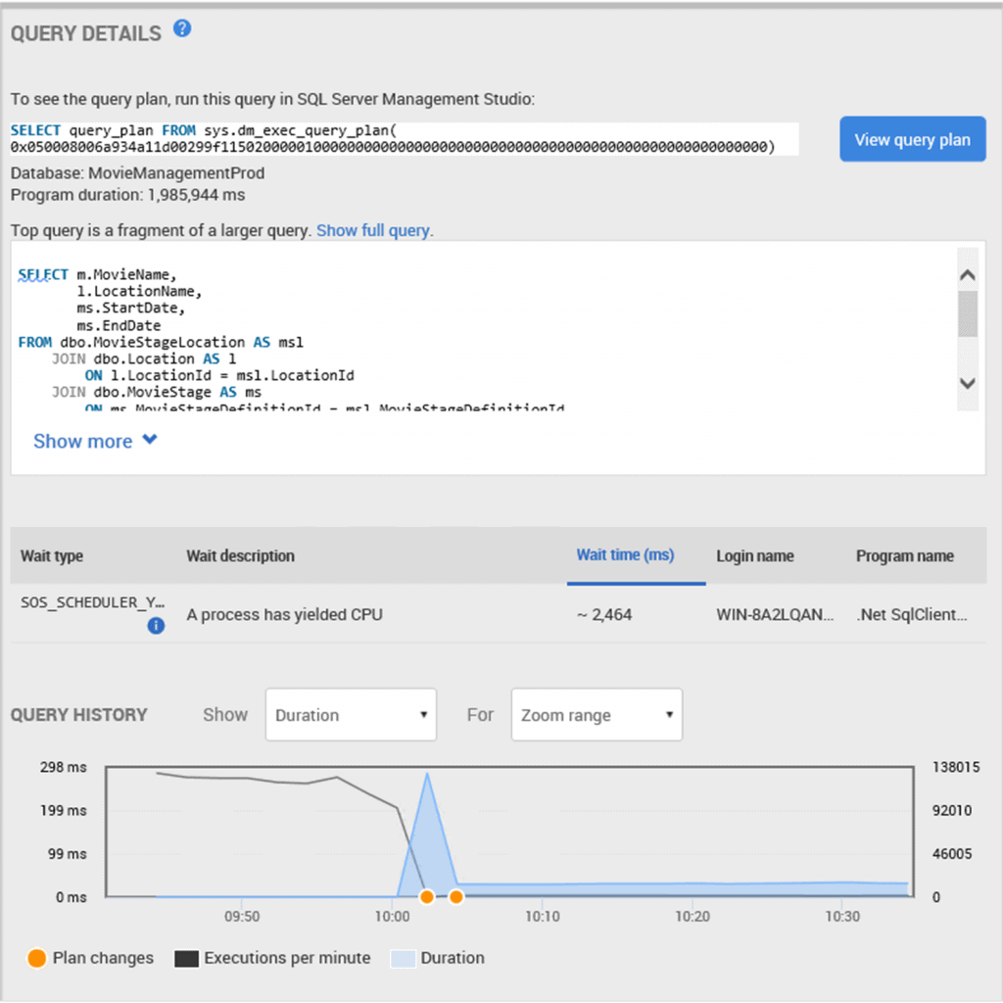Click the Query Details help icon
The image size is (1003, 1003).
182,28
